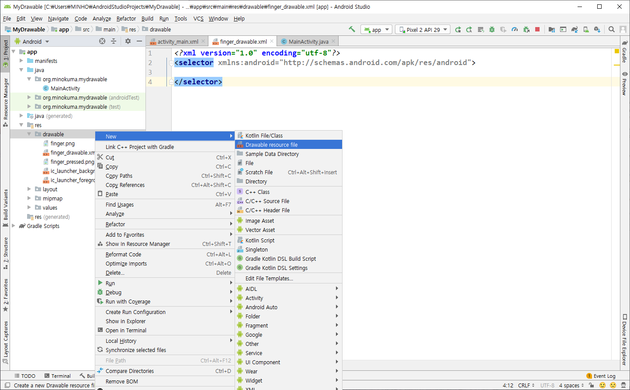This screenshot has width=630, height=390.
Task: Click the Make Project hammer icon
Action: (x=352, y=29)
